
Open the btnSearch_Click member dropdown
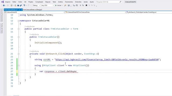click(x=149, y=12)
